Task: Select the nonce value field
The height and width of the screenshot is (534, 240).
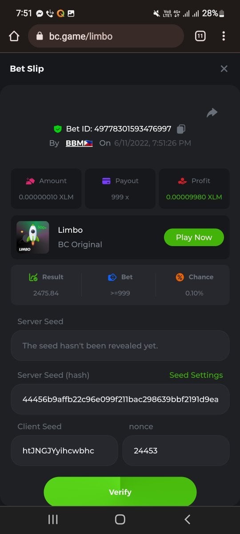Action: pos(176,450)
